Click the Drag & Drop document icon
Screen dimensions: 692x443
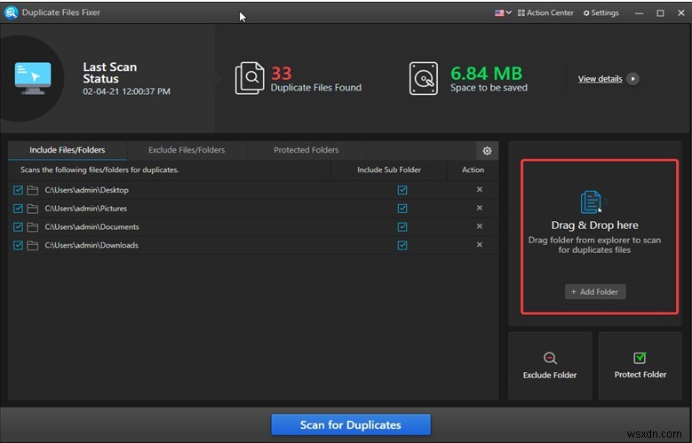(x=593, y=202)
